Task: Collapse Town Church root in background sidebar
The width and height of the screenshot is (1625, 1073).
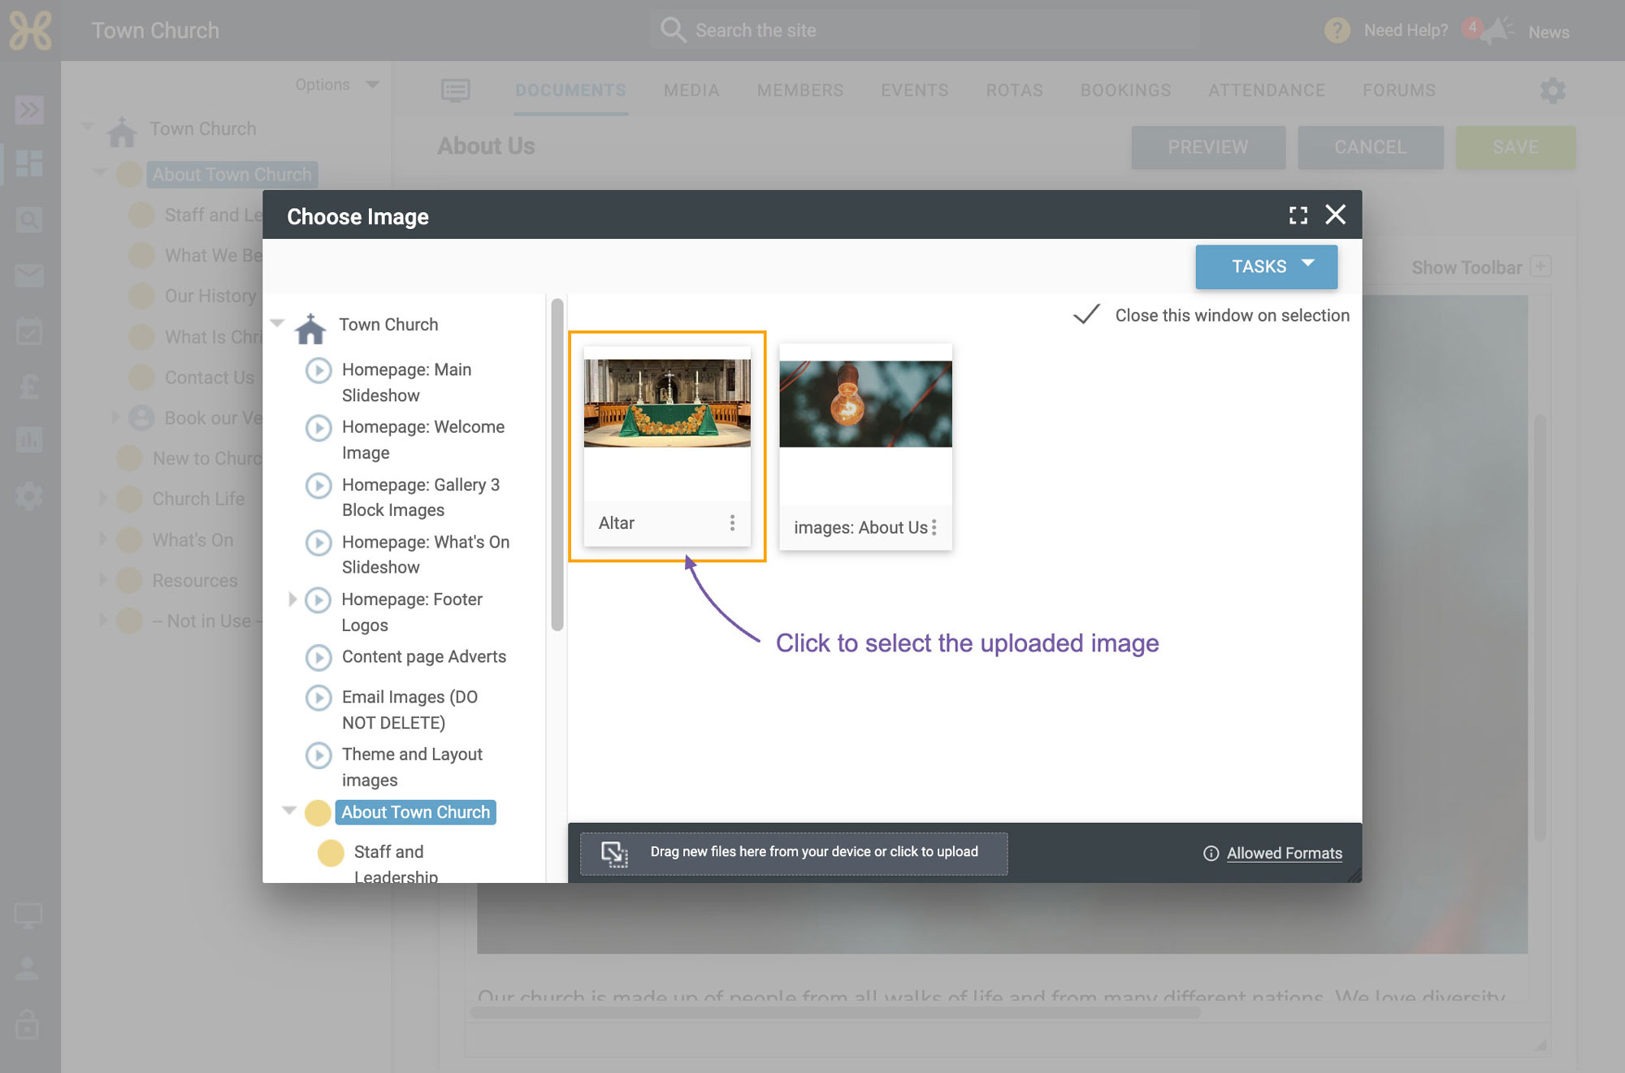Action: [x=88, y=127]
